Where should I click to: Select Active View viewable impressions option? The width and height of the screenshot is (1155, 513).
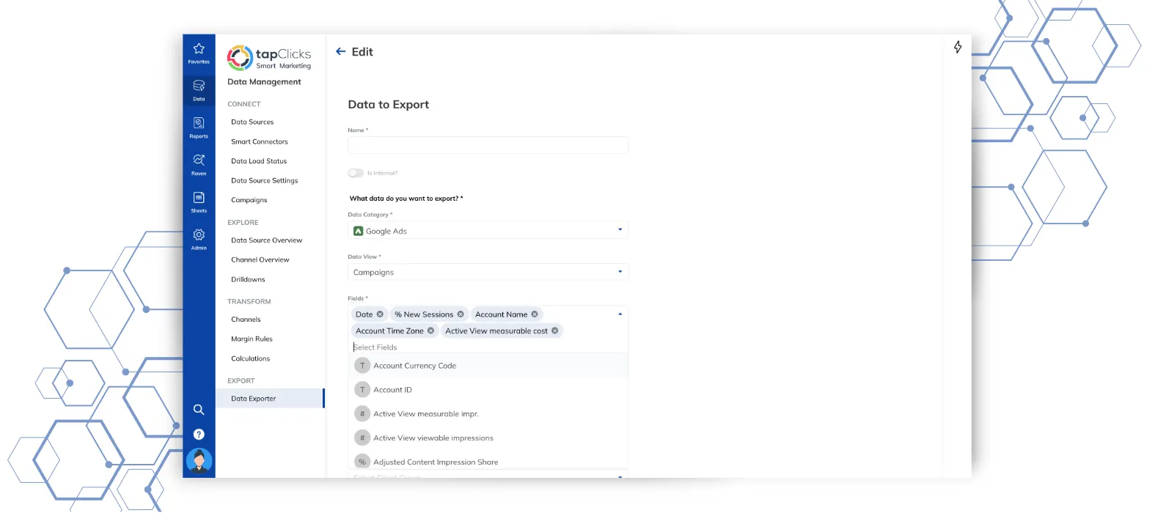pyautogui.click(x=488, y=438)
